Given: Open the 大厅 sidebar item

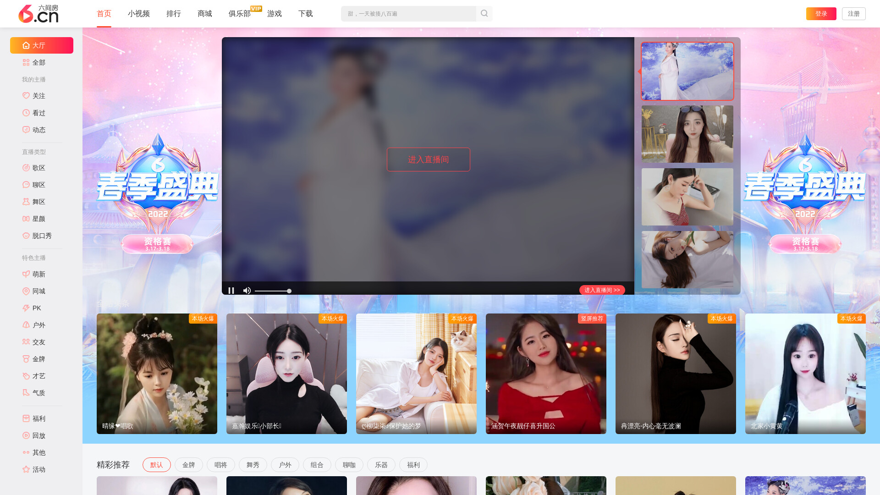Looking at the screenshot, I should coord(42,45).
